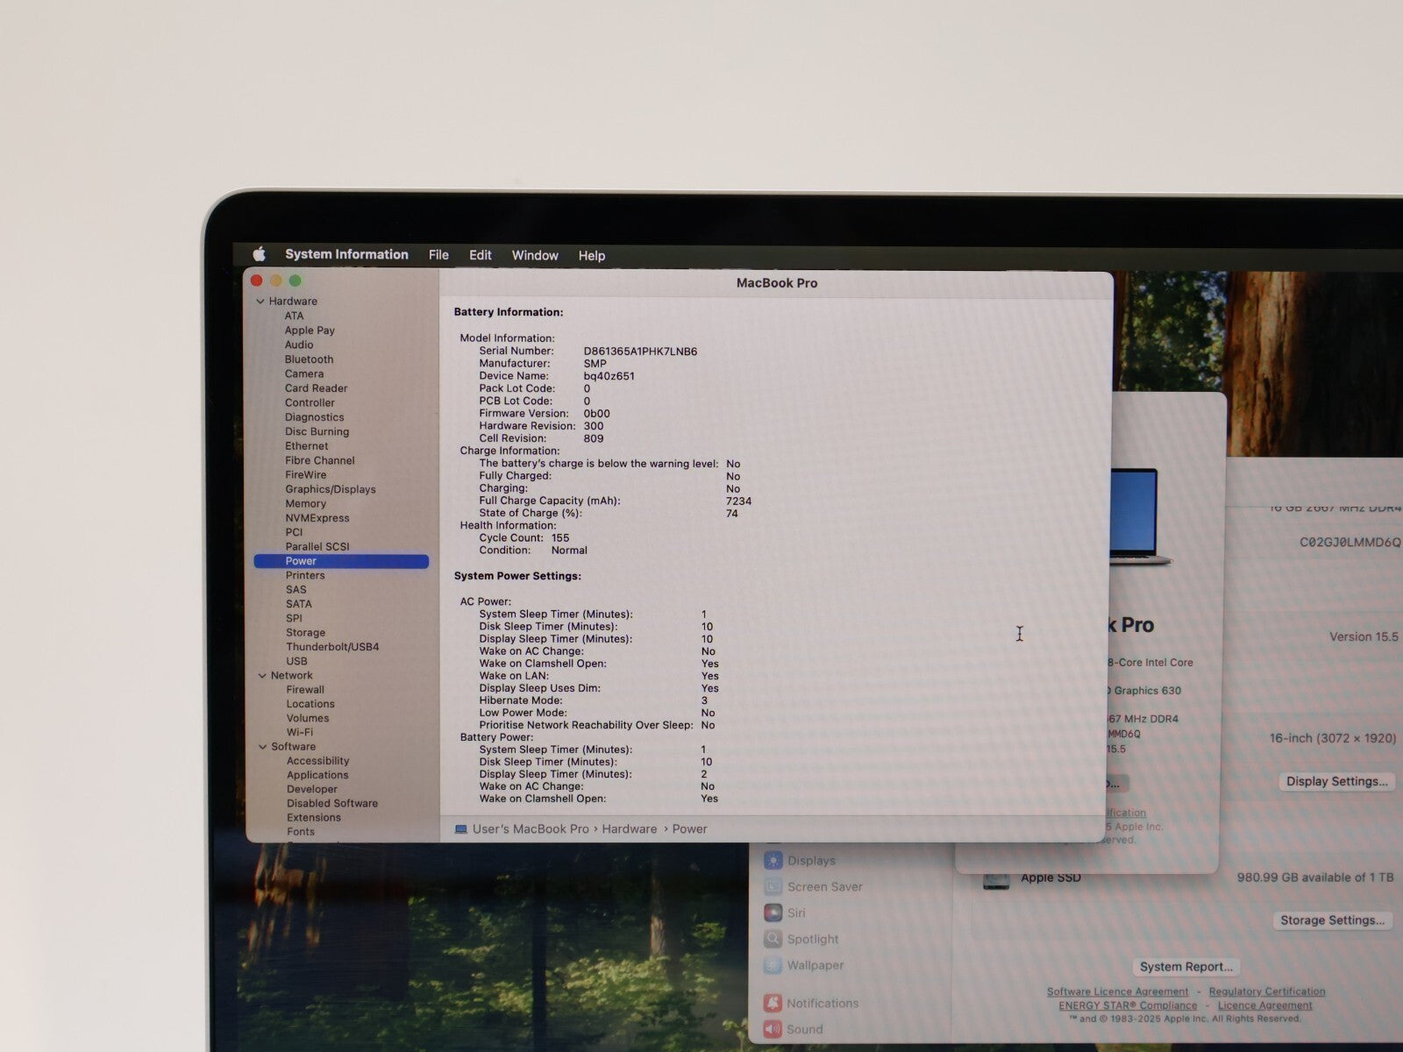Select Diagnostics in the sidebar
Image resolution: width=1403 pixels, height=1052 pixels.
click(314, 417)
